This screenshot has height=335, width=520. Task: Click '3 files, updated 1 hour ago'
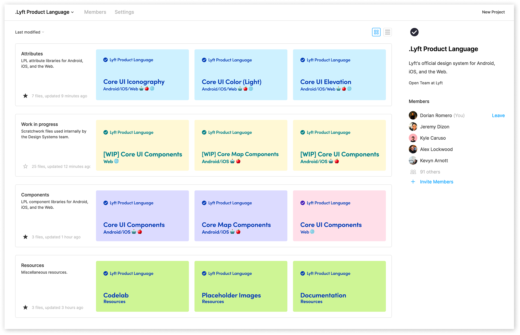click(x=56, y=237)
